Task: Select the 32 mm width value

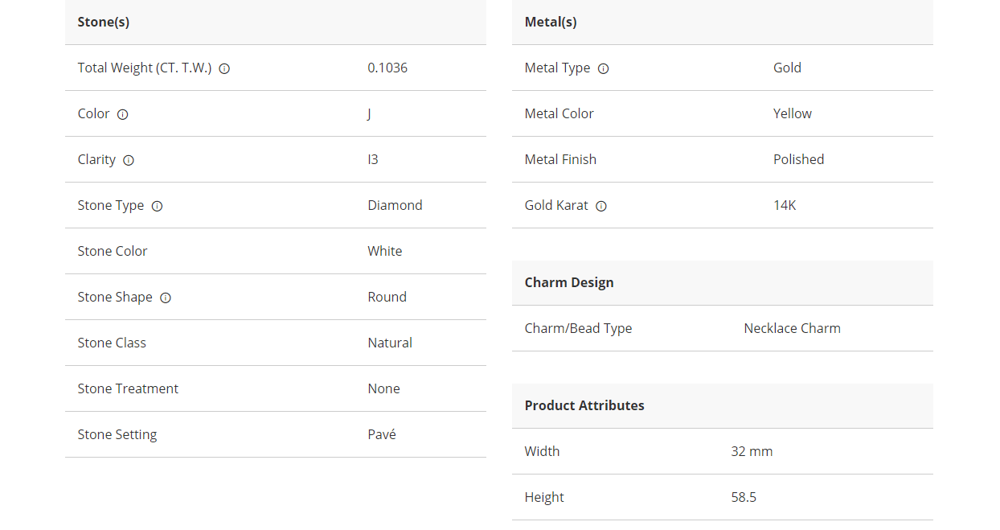Action: pyautogui.click(x=752, y=452)
